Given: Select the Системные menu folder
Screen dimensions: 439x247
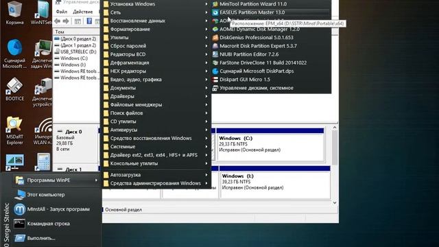Looking at the screenshot, I should tap(156, 147).
